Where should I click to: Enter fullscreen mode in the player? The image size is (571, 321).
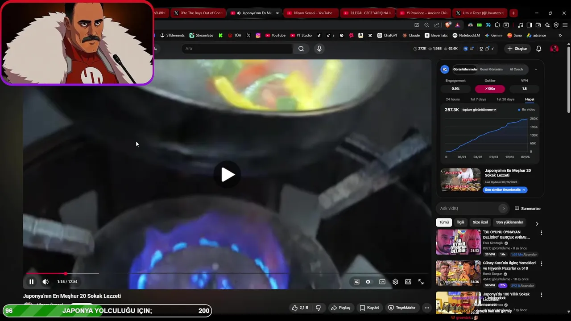click(421, 282)
